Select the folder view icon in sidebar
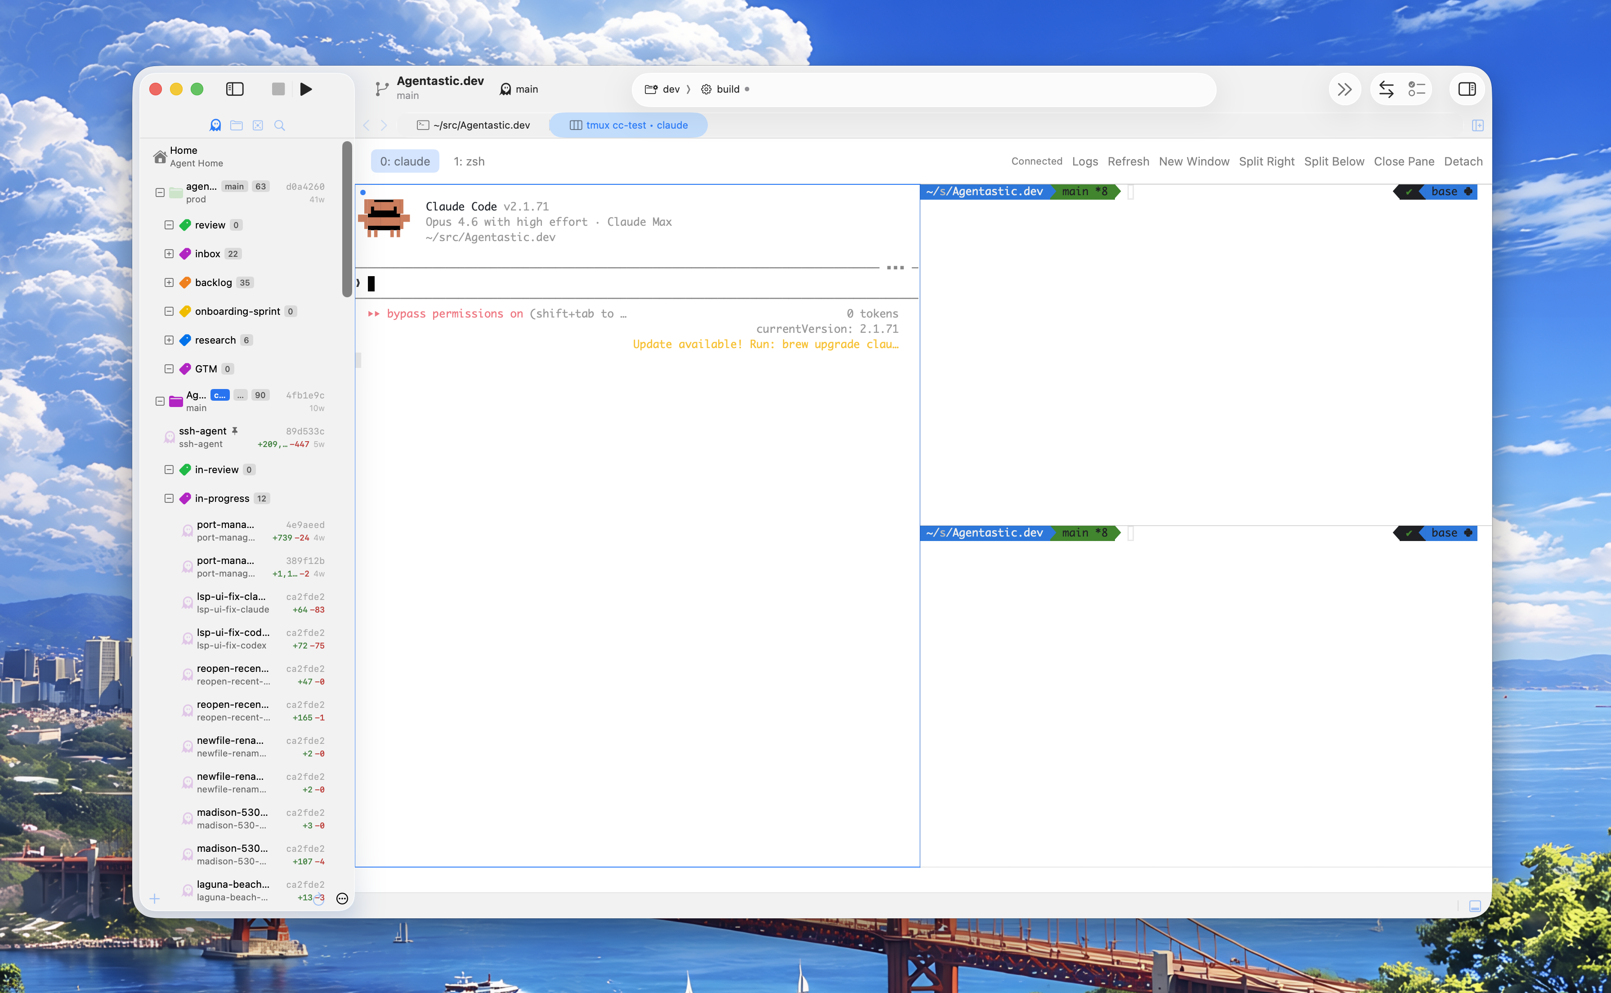This screenshot has width=1611, height=993. (237, 125)
